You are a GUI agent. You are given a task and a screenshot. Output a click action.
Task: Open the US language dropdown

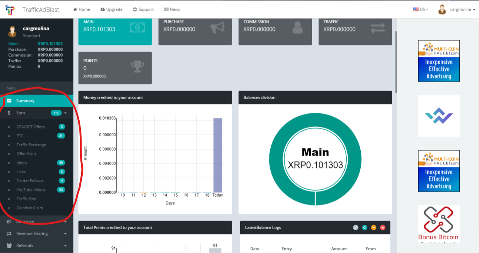point(421,10)
